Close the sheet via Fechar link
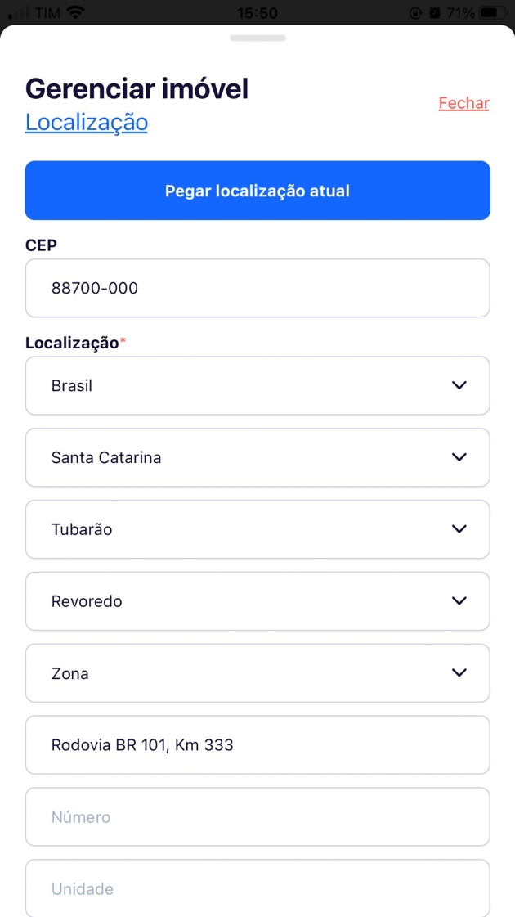515x917 pixels. pyautogui.click(x=463, y=103)
